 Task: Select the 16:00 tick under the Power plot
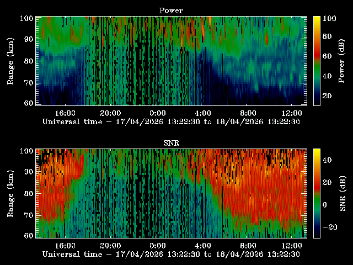tap(66, 113)
